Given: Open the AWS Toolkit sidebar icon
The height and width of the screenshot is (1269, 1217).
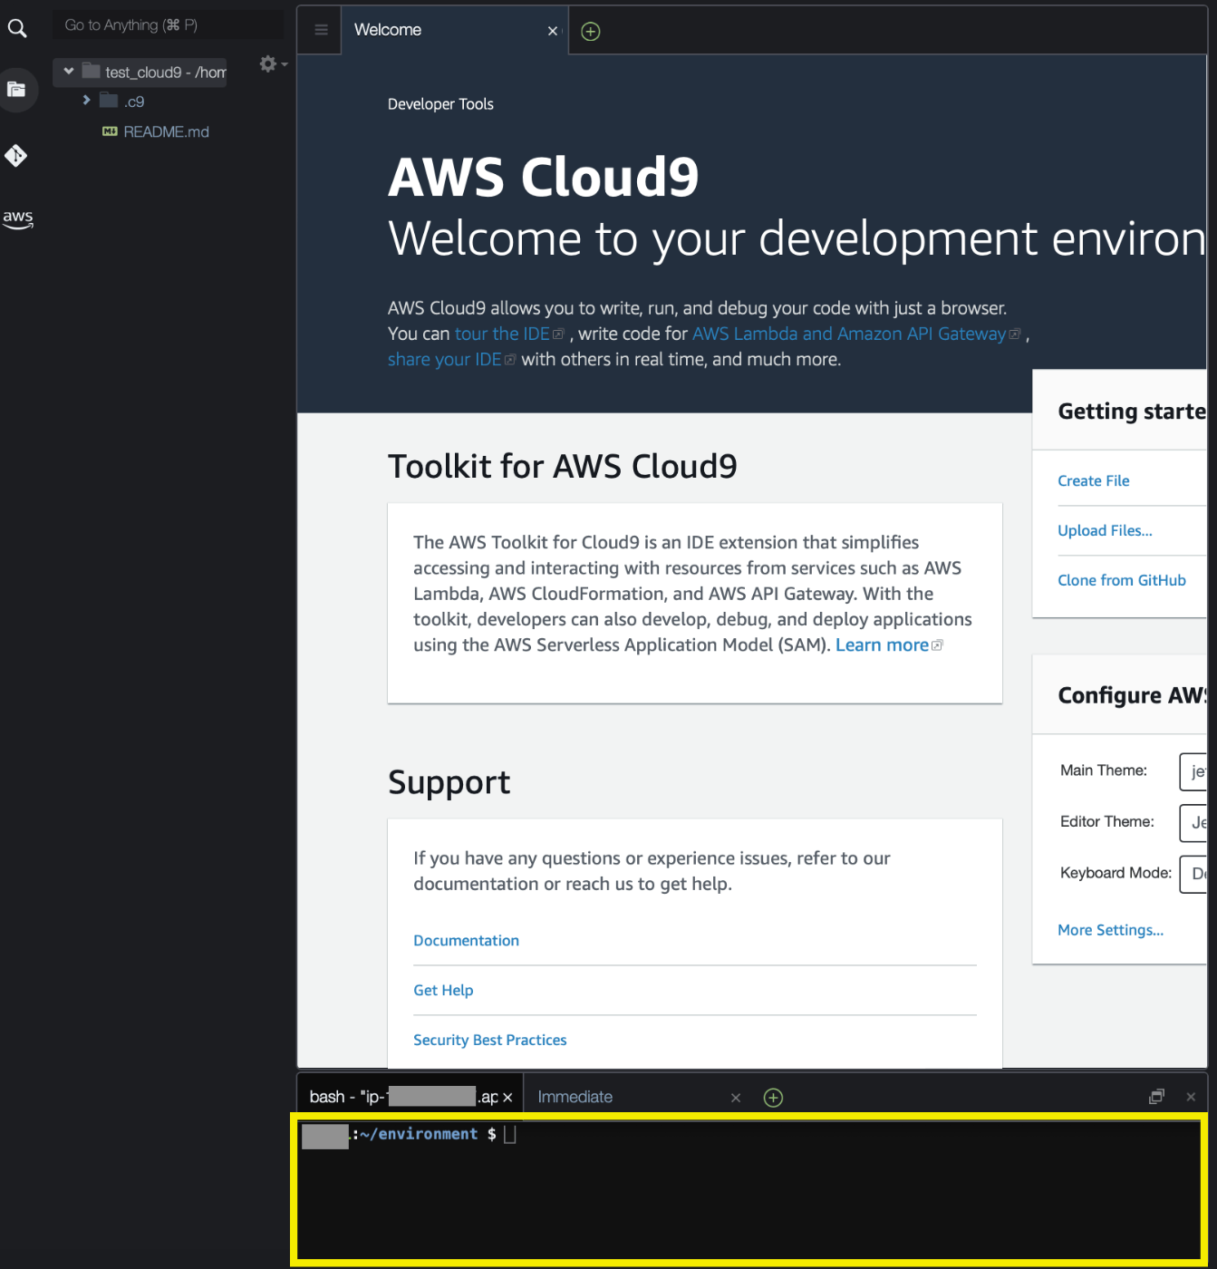Looking at the screenshot, I should pos(17,218).
